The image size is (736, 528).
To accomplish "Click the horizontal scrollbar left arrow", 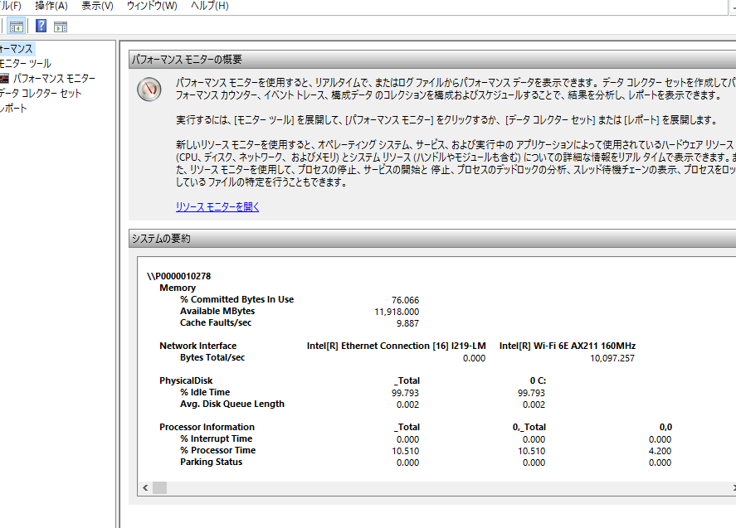I will point(145,488).
